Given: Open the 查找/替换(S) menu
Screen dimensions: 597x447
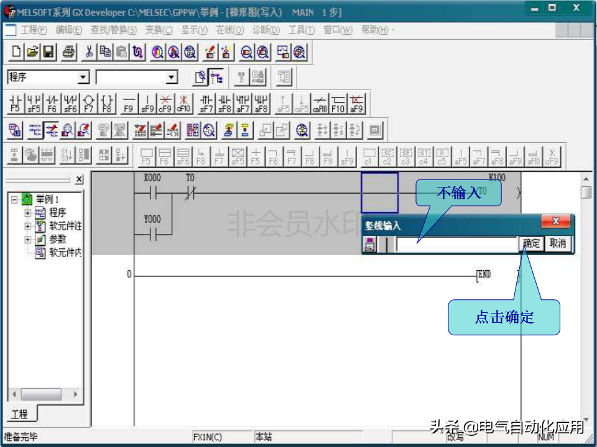Looking at the screenshot, I should [x=114, y=30].
